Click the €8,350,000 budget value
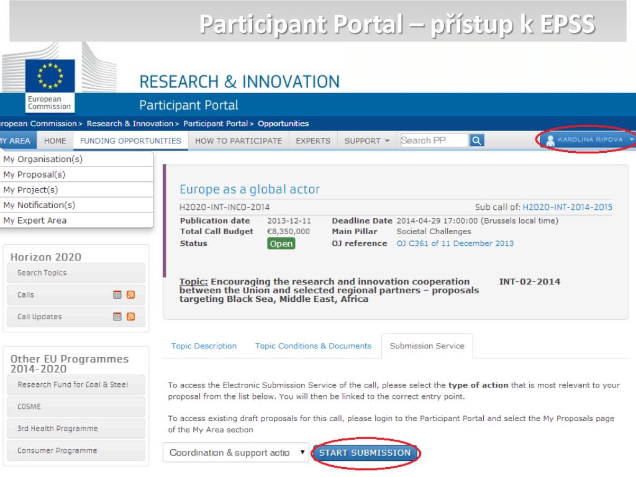The width and height of the screenshot is (636, 477). [288, 232]
